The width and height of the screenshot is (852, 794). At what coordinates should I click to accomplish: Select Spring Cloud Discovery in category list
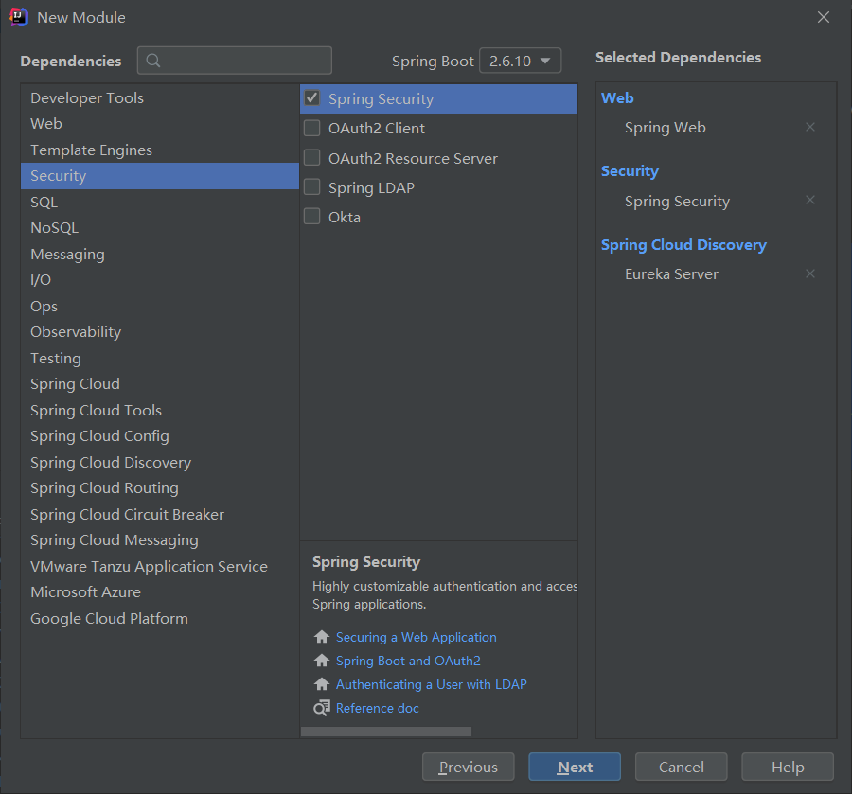(160, 462)
